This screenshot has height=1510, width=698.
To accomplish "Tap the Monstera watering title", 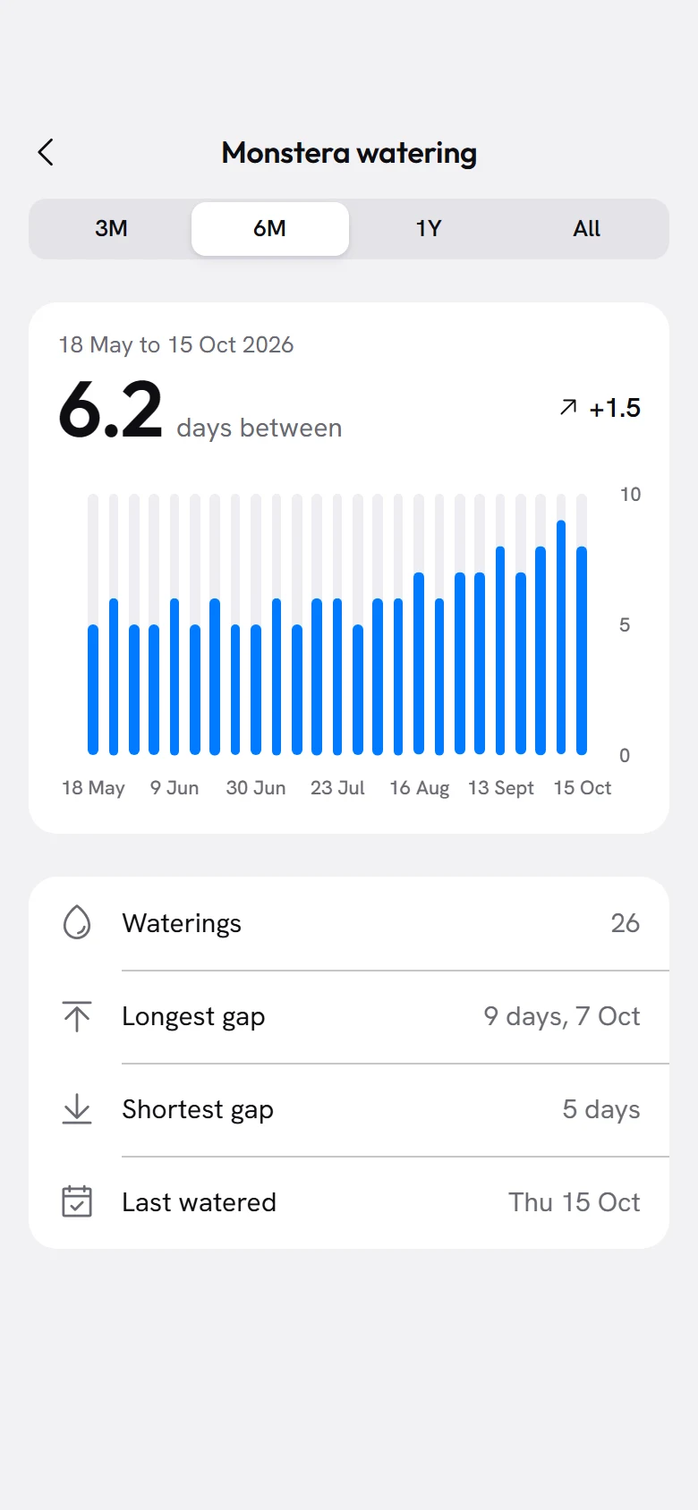I will 349,153.
